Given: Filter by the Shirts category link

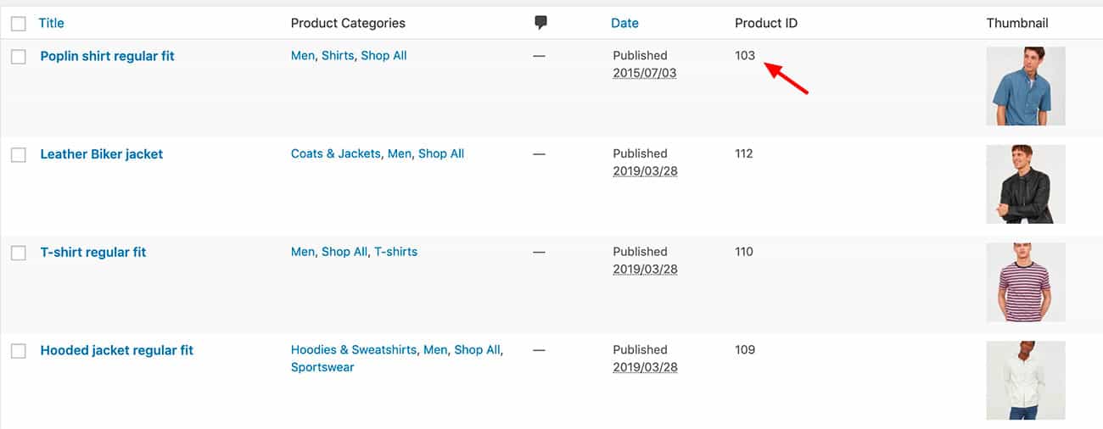Looking at the screenshot, I should point(338,56).
